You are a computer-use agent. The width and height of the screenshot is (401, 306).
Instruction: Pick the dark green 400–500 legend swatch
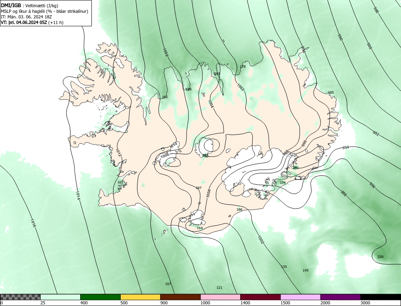coord(100,297)
